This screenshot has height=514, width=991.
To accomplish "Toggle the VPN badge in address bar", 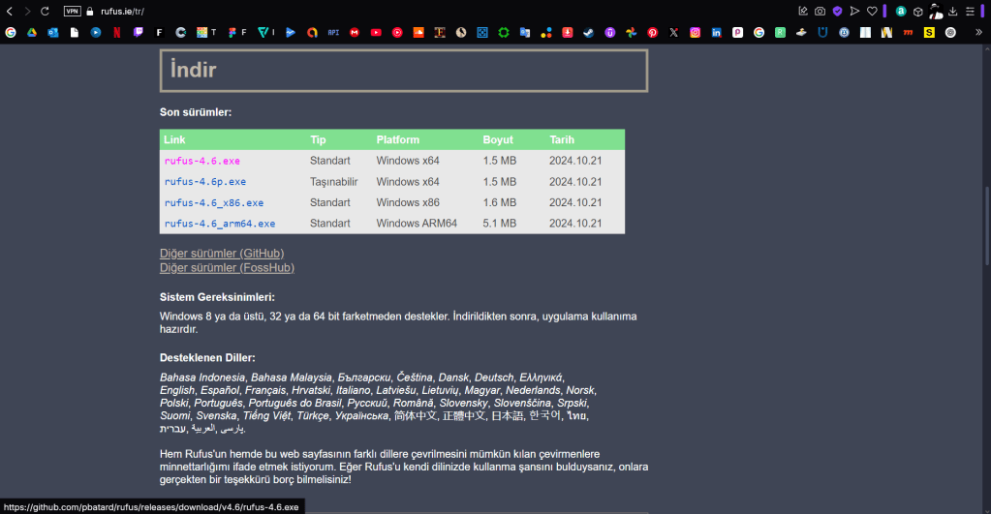I will [73, 11].
